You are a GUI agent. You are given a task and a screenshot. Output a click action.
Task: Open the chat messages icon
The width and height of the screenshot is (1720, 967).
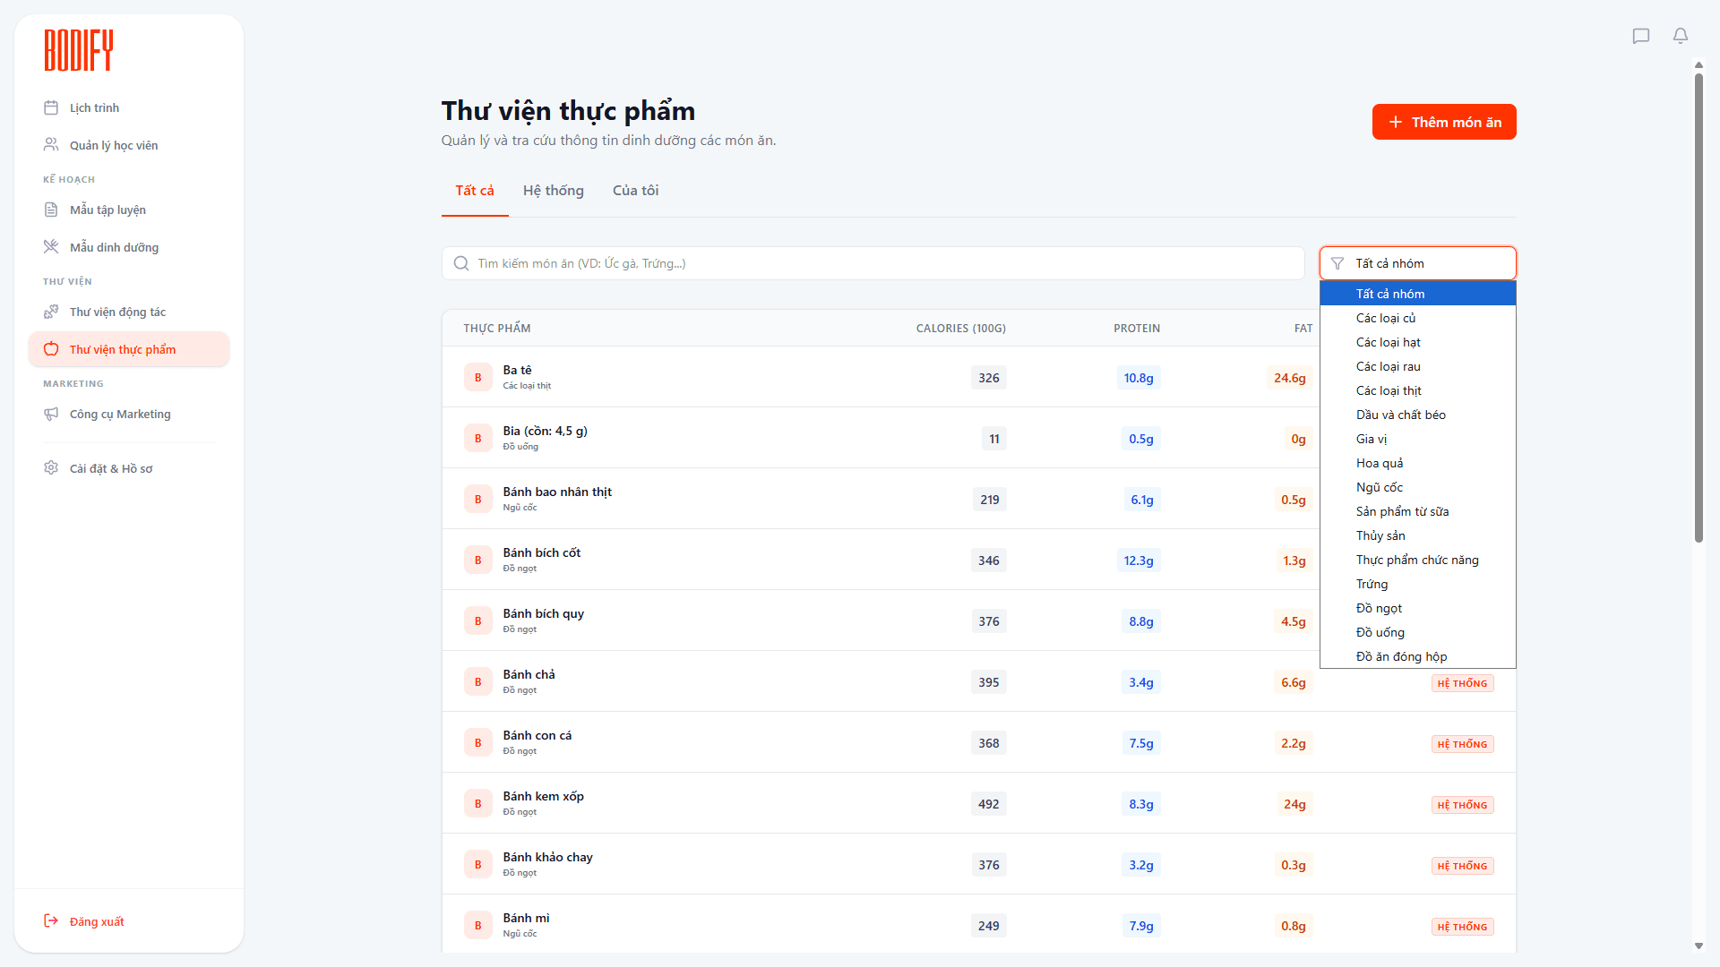click(1640, 36)
